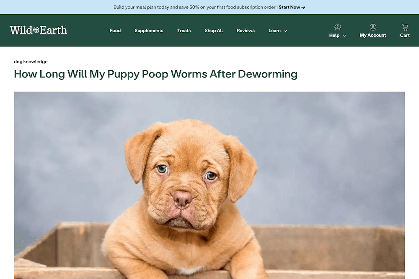Viewport: 419px width, 279px height.
Task: Click the arrow next to Start Now
Action: pos(303,7)
